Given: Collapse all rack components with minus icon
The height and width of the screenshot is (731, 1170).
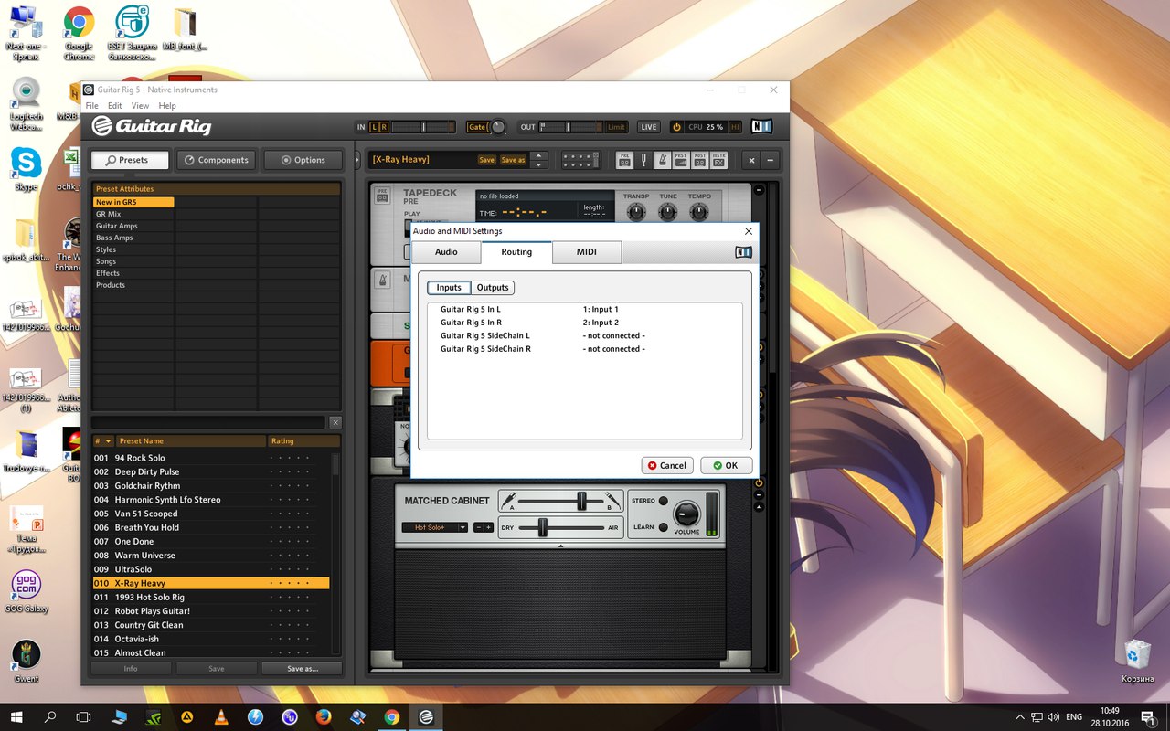Looking at the screenshot, I should pos(771,160).
